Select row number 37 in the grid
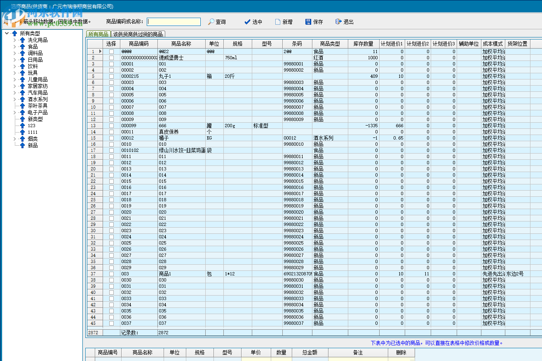542x361 pixels. (x=95, y=274)
